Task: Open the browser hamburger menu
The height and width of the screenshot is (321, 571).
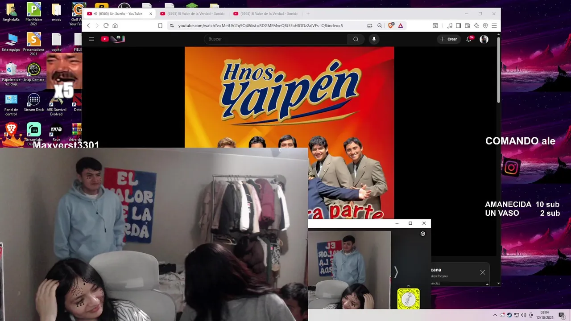Action: coord(494,26)
